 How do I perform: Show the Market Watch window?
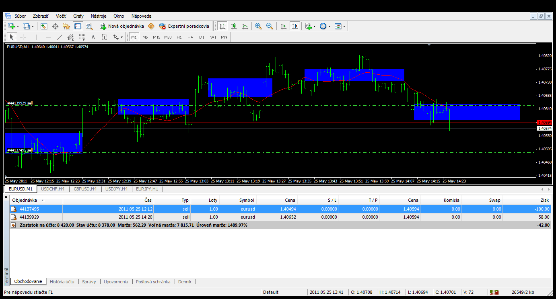click(44, 26)
